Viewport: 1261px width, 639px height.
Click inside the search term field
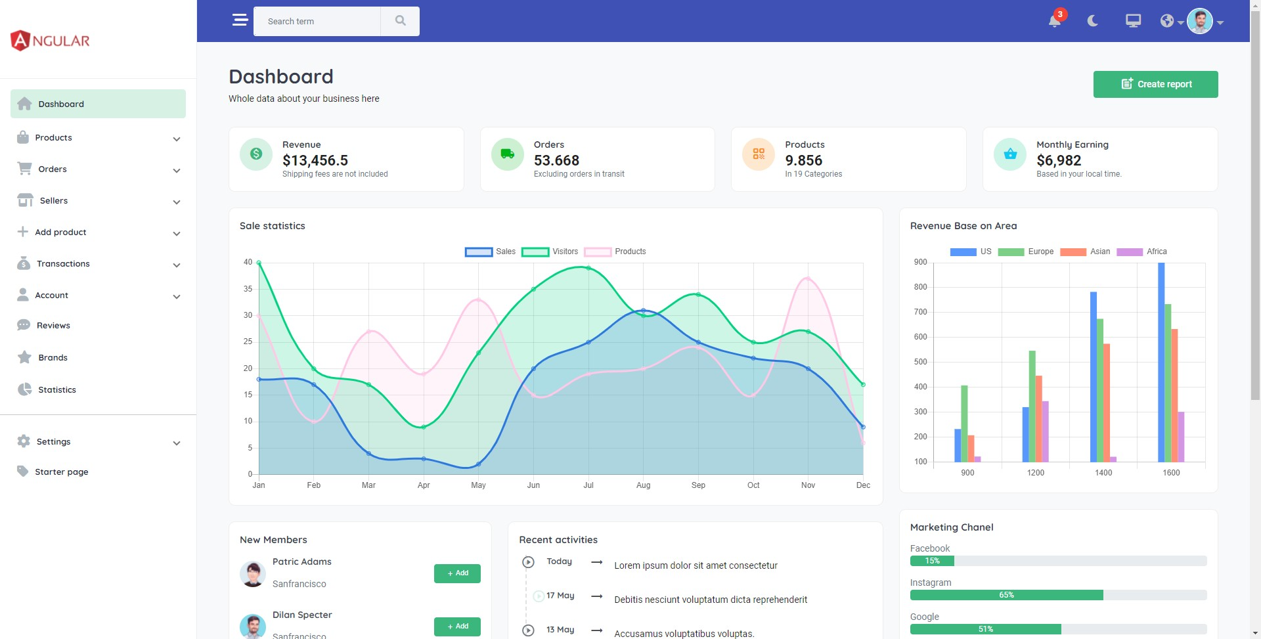tap(317, 20)
